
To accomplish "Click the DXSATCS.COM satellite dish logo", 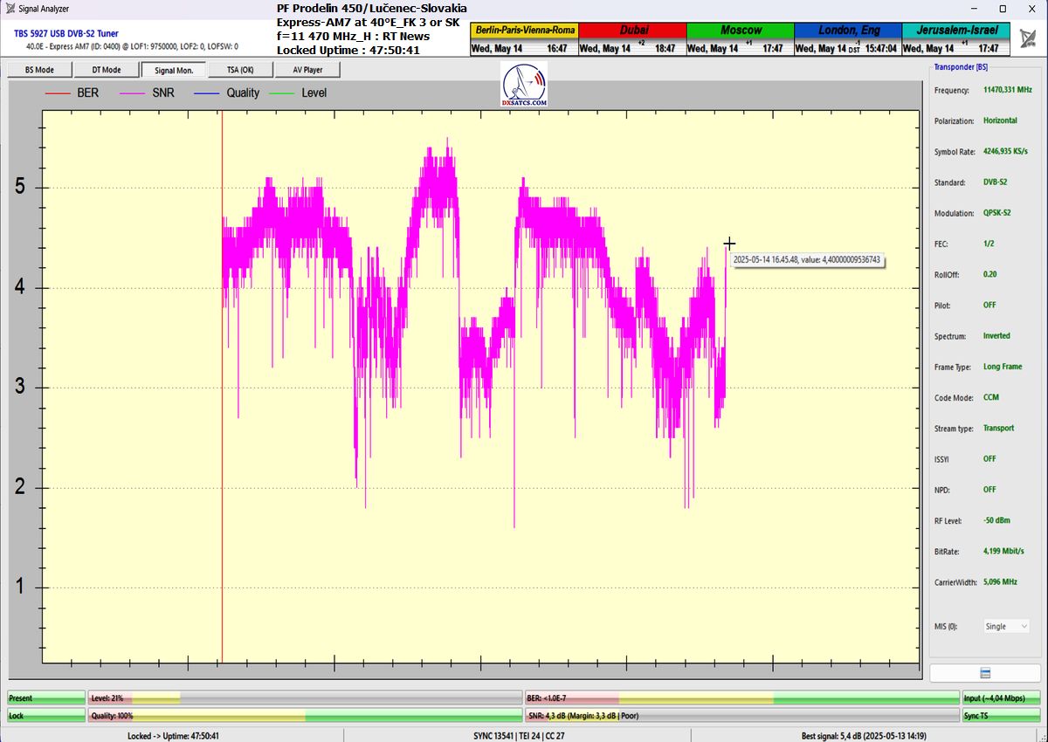I will [x=525, y=86].
